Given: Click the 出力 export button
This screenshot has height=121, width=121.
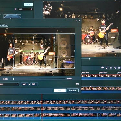Looking at the screenshot, I should (x=28, y=4).
